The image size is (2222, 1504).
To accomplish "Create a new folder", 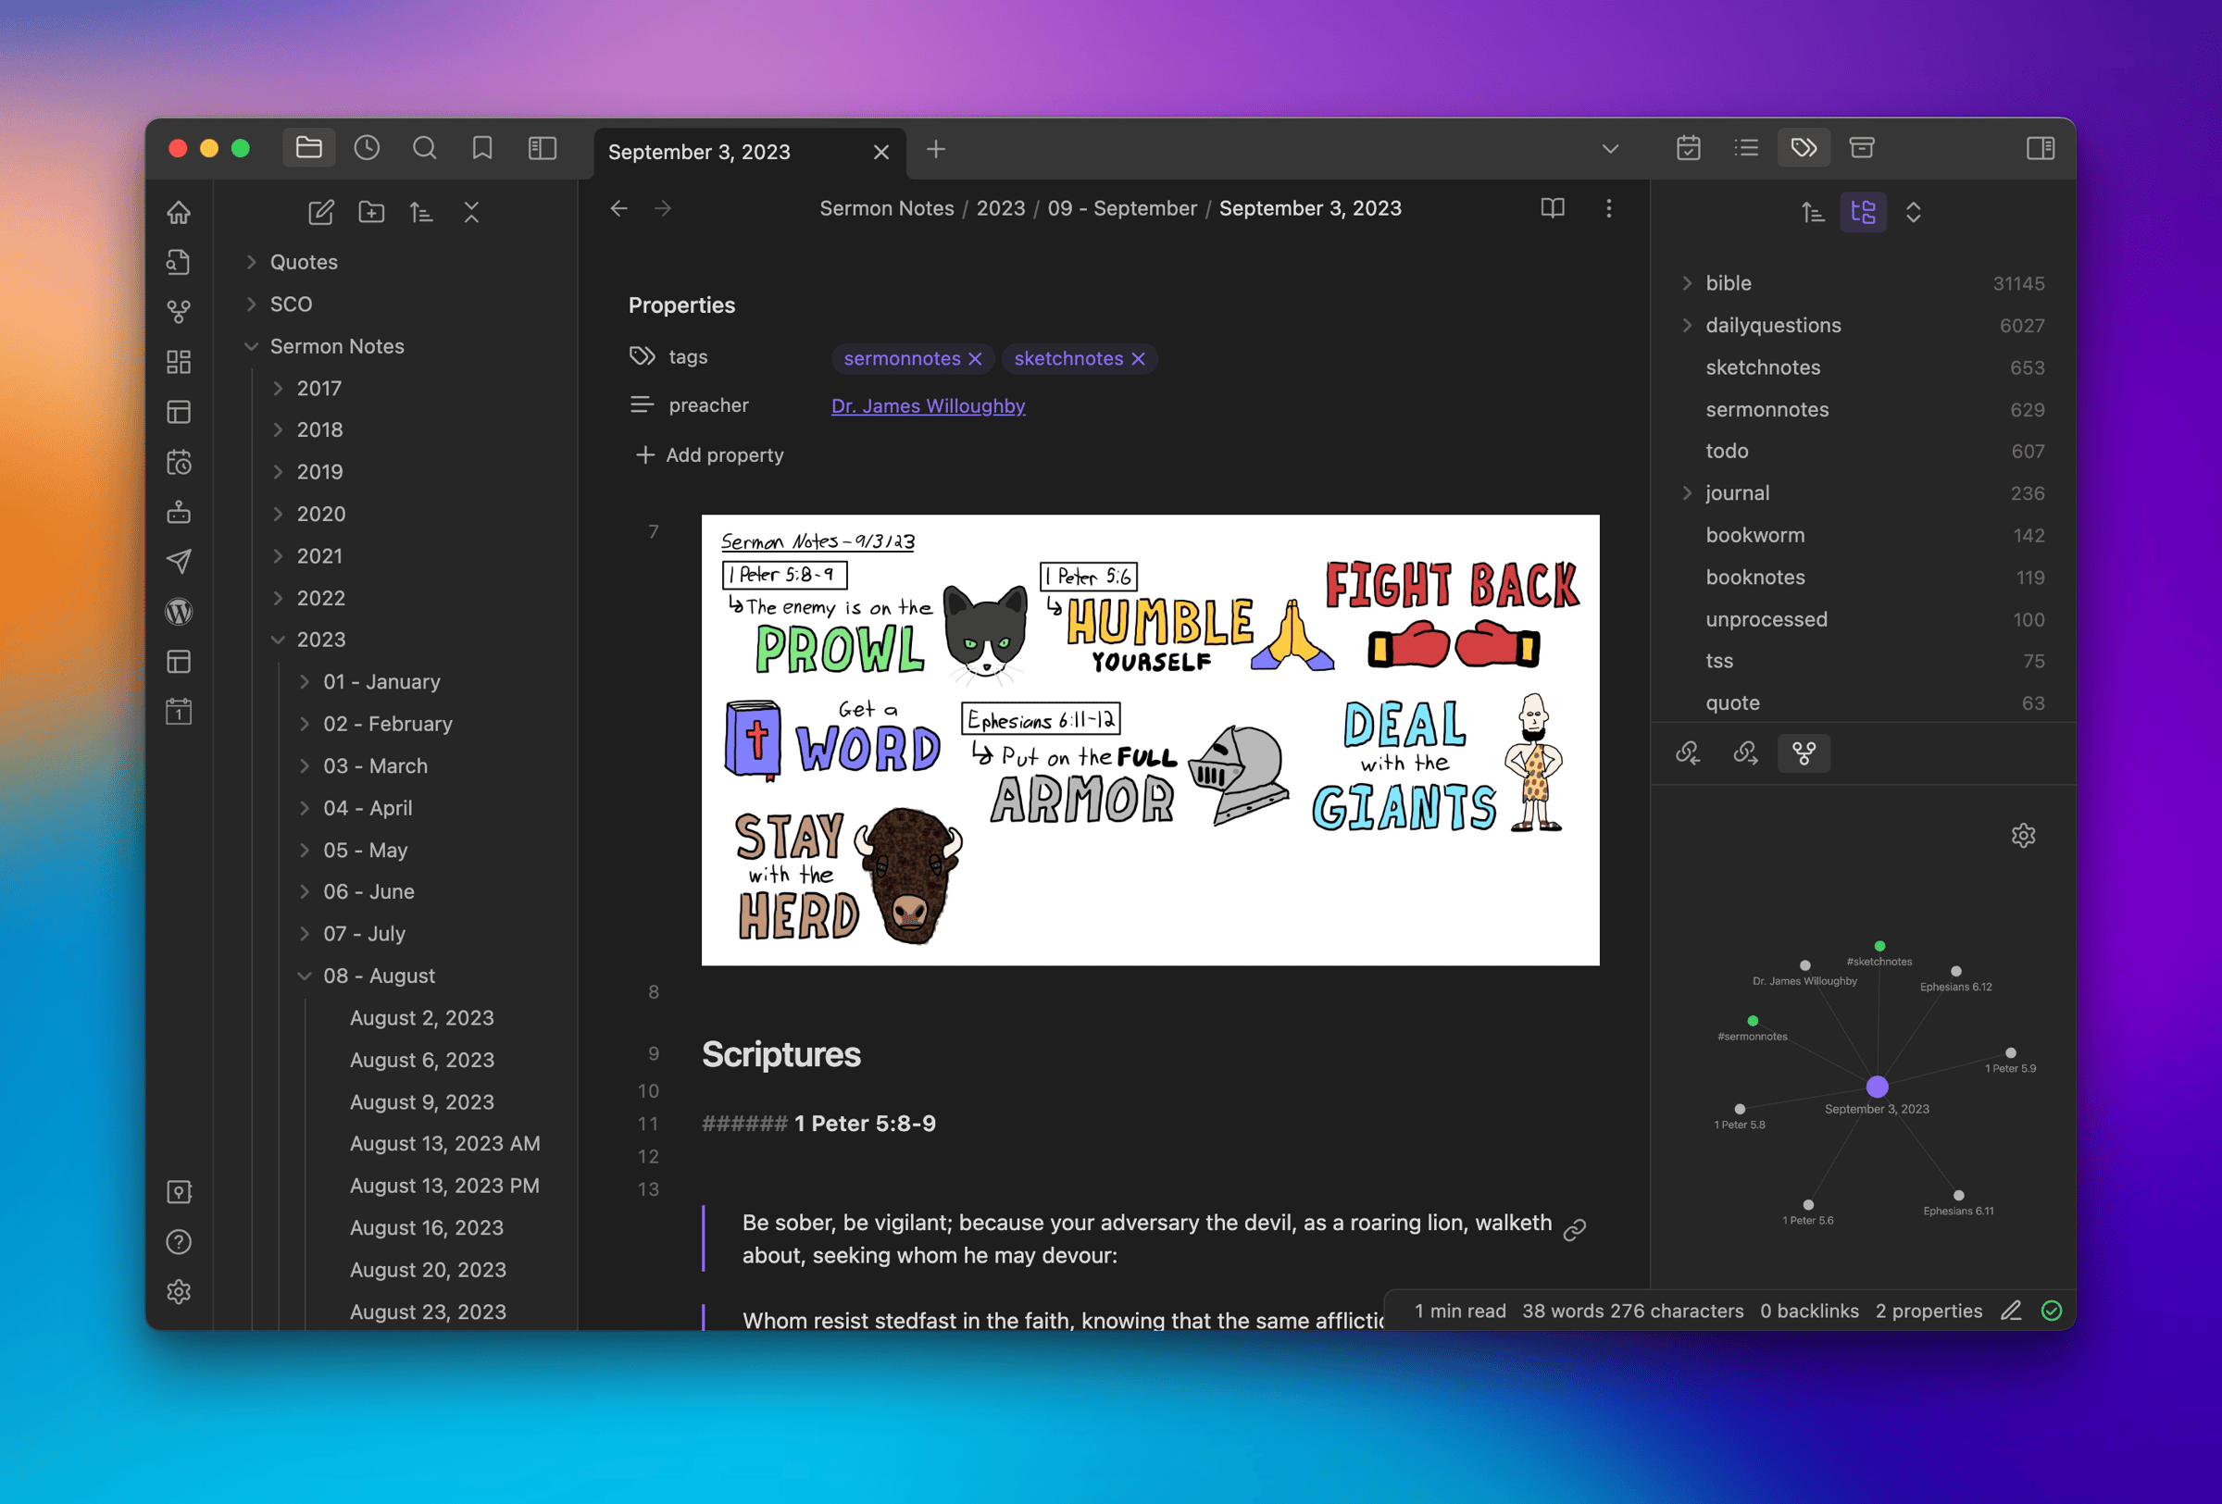I will 371,212.
